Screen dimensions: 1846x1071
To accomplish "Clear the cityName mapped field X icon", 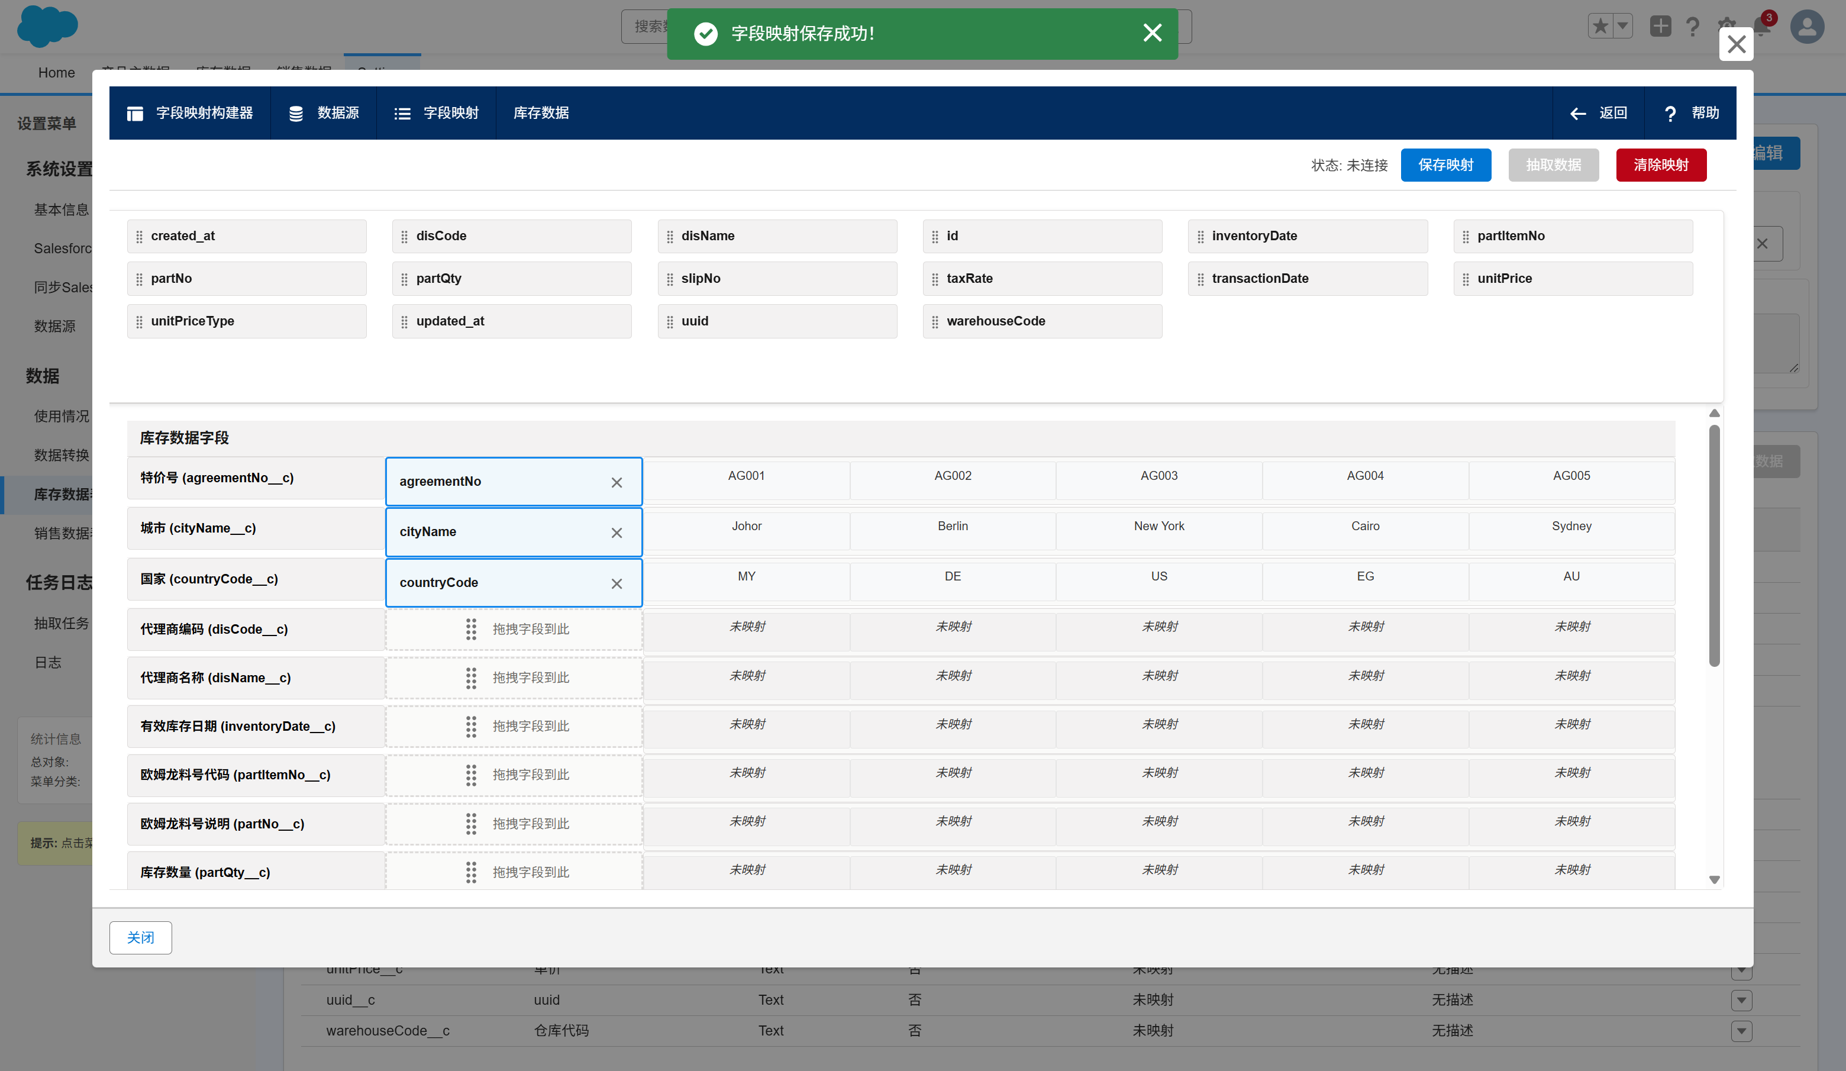I will pos(616,533).
